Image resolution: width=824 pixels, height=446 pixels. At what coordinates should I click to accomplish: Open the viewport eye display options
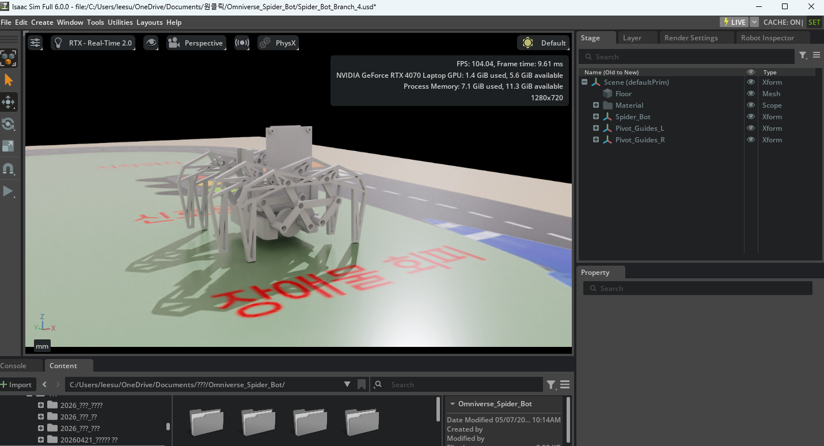click(x=151, y=43)
